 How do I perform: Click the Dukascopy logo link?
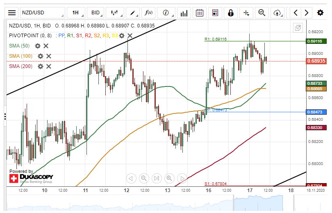[x=31, y=178]
